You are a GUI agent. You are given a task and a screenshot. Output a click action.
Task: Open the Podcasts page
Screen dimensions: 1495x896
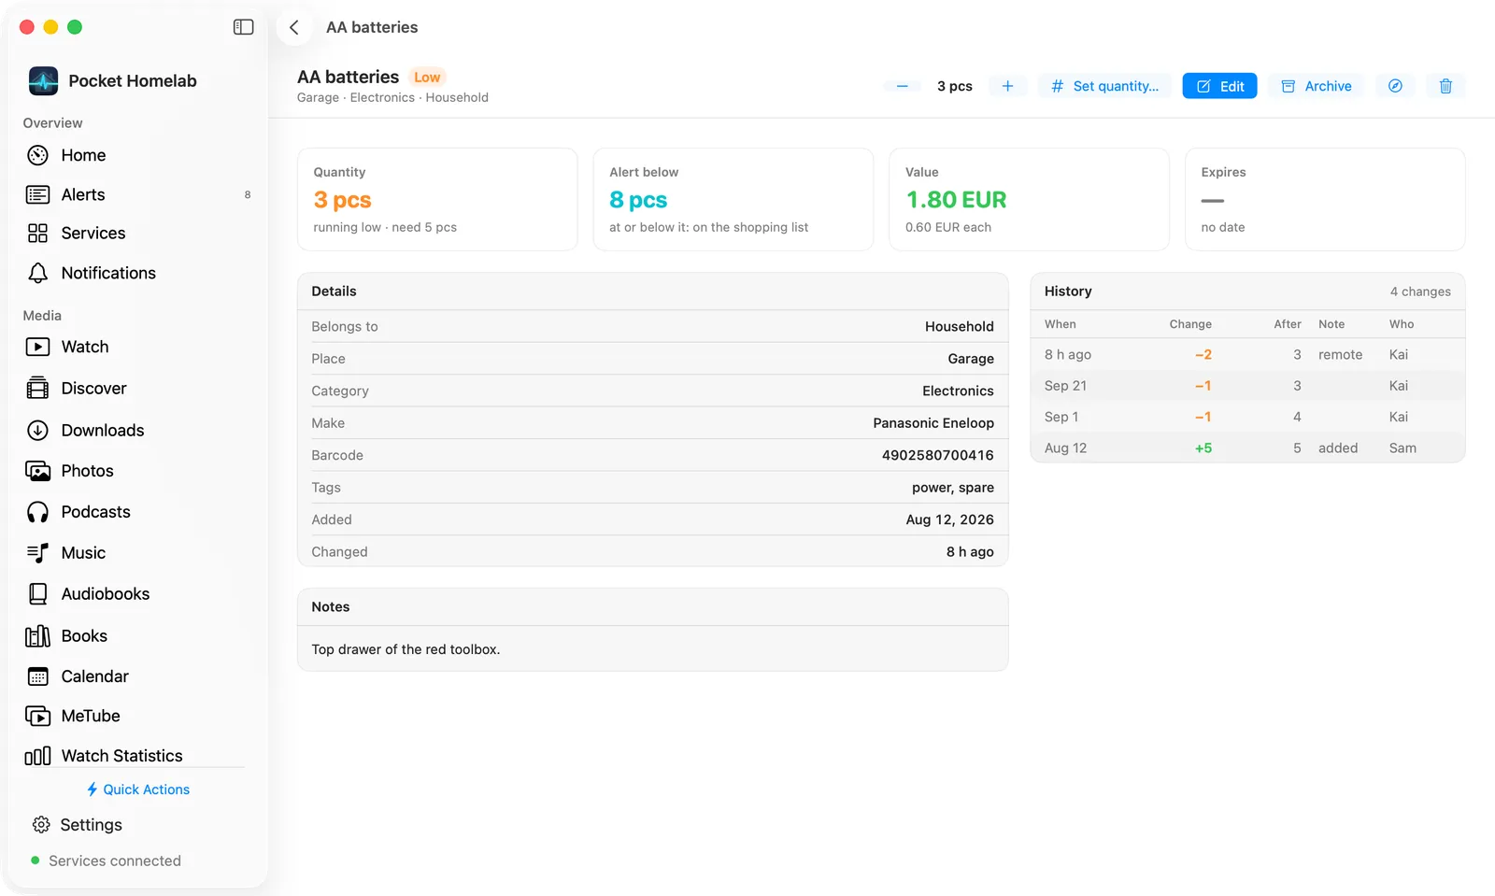point(136,512)
